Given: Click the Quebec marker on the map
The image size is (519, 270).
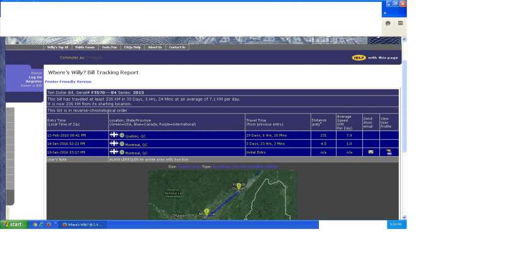Looking at the screenshot, I should click(238, 186).
